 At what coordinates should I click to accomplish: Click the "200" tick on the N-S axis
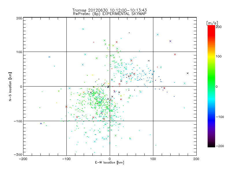click(x=19, y=18)
